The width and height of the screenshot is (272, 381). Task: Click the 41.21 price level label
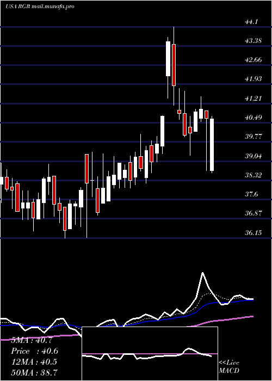pyautogui.click(x=254, y=98)
